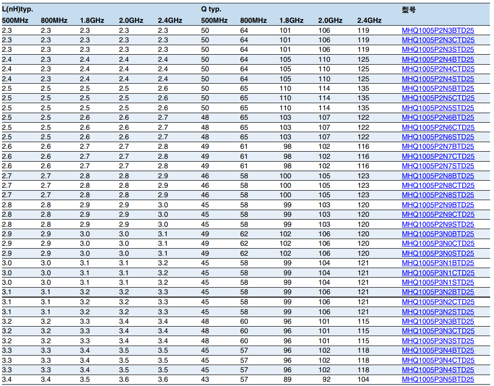
Task: Click Q value 123 in MHQ1005P2N8CTD25 row
Action: pos(363,186)
